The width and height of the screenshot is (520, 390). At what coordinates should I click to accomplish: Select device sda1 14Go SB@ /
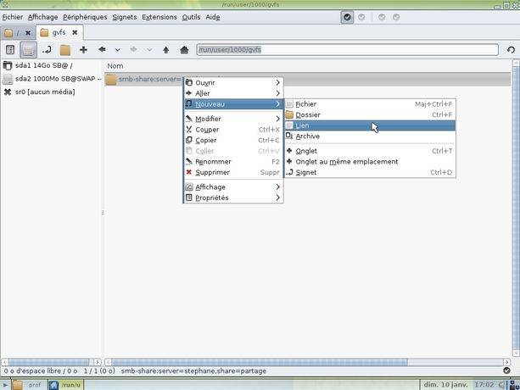(52, 65)
